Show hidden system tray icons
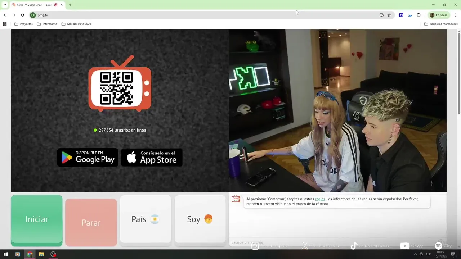Viewport: 461px width, 259px height. pos(415,254)
